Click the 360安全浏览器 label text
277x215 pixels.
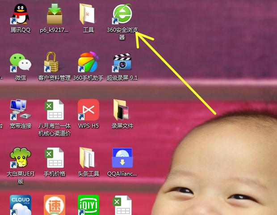tap(122, 34)
